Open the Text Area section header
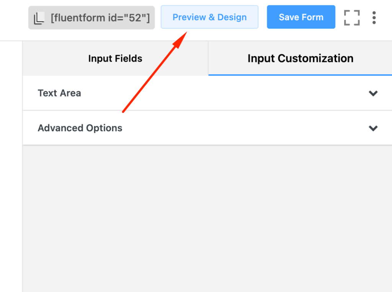 (x=207, y=93)
